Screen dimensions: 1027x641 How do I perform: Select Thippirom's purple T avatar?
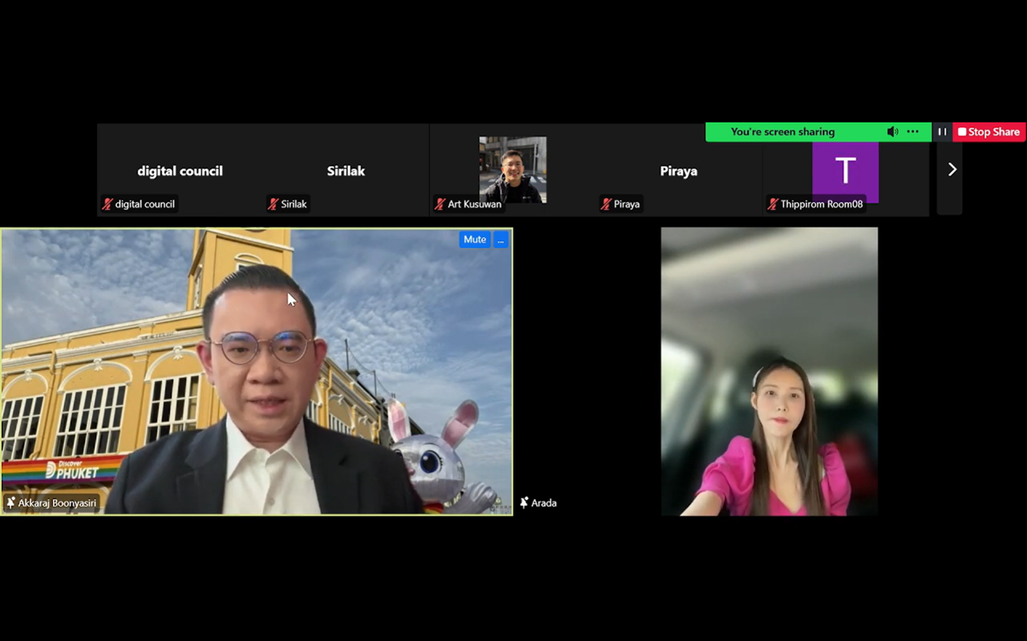click(846, 170)
